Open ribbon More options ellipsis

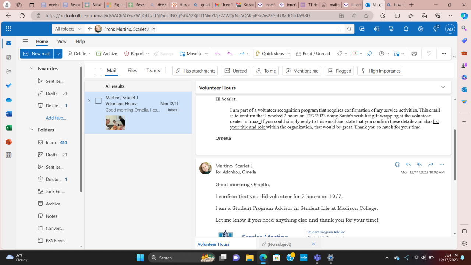(x=443, y=54)
